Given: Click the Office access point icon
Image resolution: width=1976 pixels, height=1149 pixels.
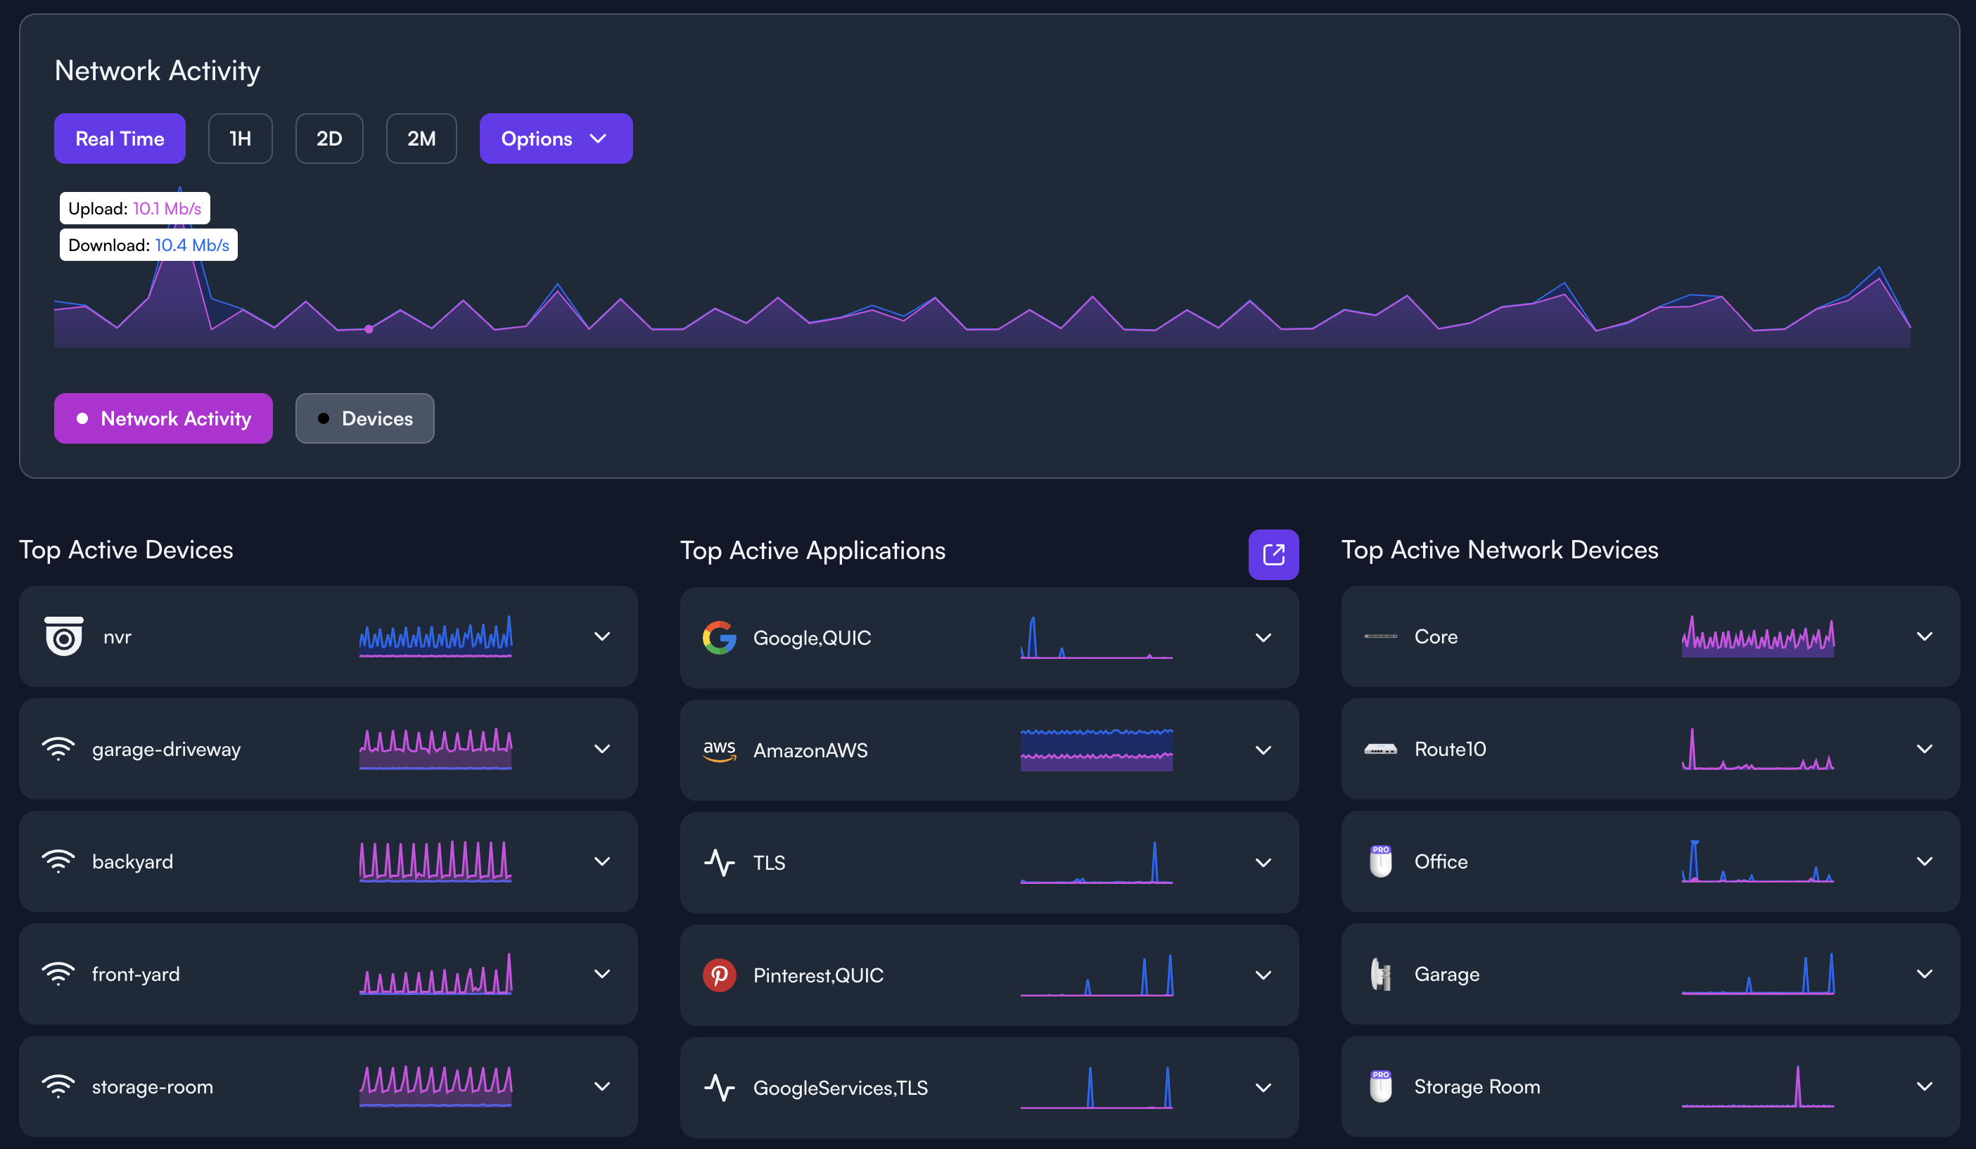Looking at the screenshot, I should 1380,861.
